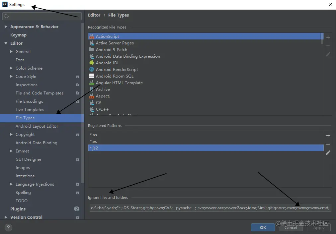This screenshot has width=336, height=234.
Task: Open the TODO settings page
Action: [22, 201]
